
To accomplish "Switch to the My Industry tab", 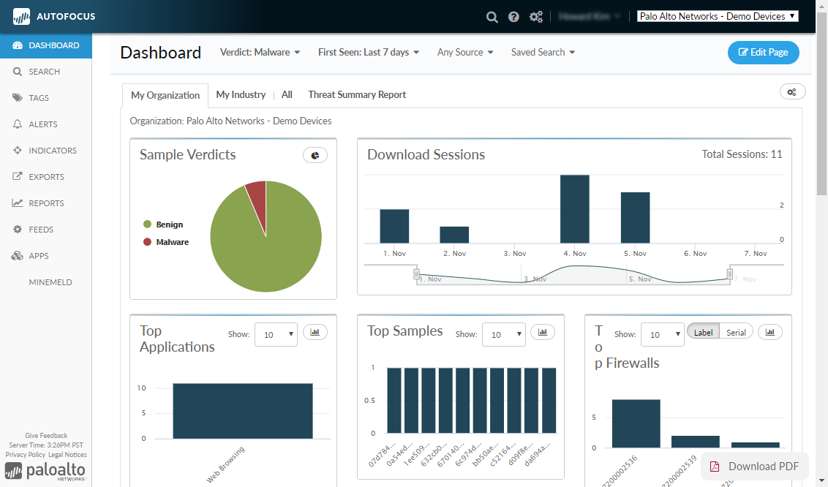I will [x=241, y=95].
